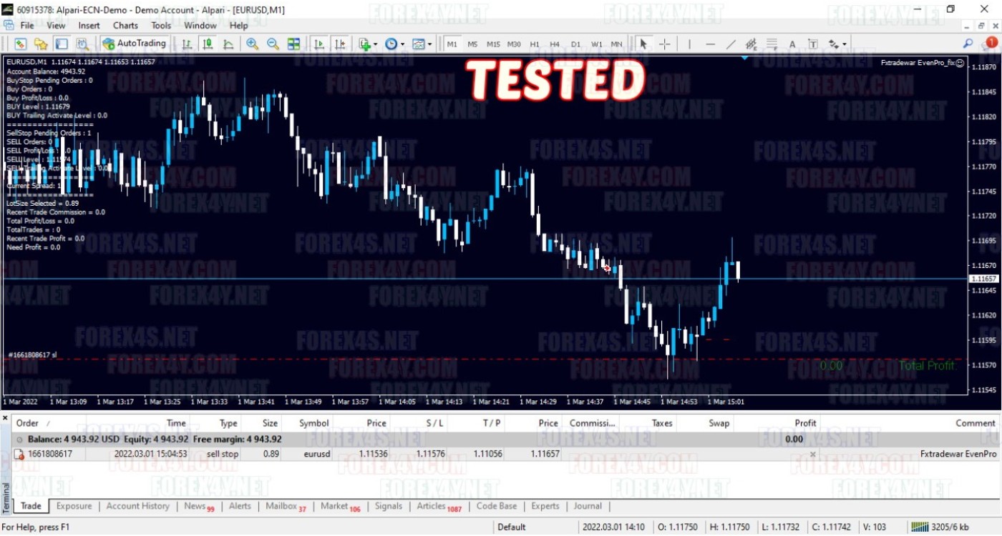Close the sell stop order with X
Image resolution: width=1002 pixels, height=536 pixels.
pos(812,454)
